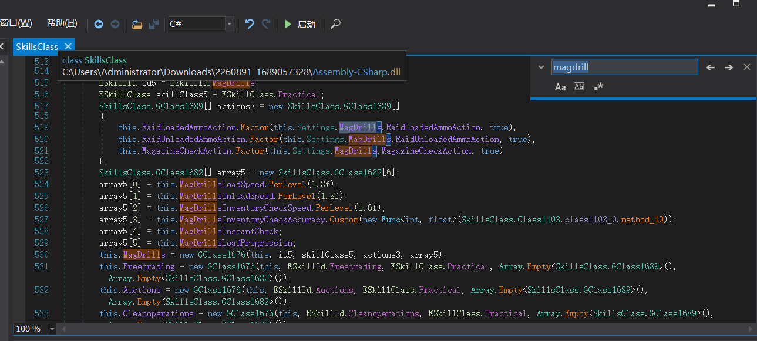The width and height of the screenshot is (757, 341).
Task: Click the 启动 start button label
Action: click(x=307, y=24)
